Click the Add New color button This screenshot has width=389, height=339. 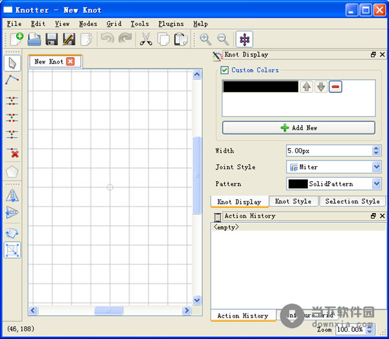pyautogui.click(x=298, y=128)
